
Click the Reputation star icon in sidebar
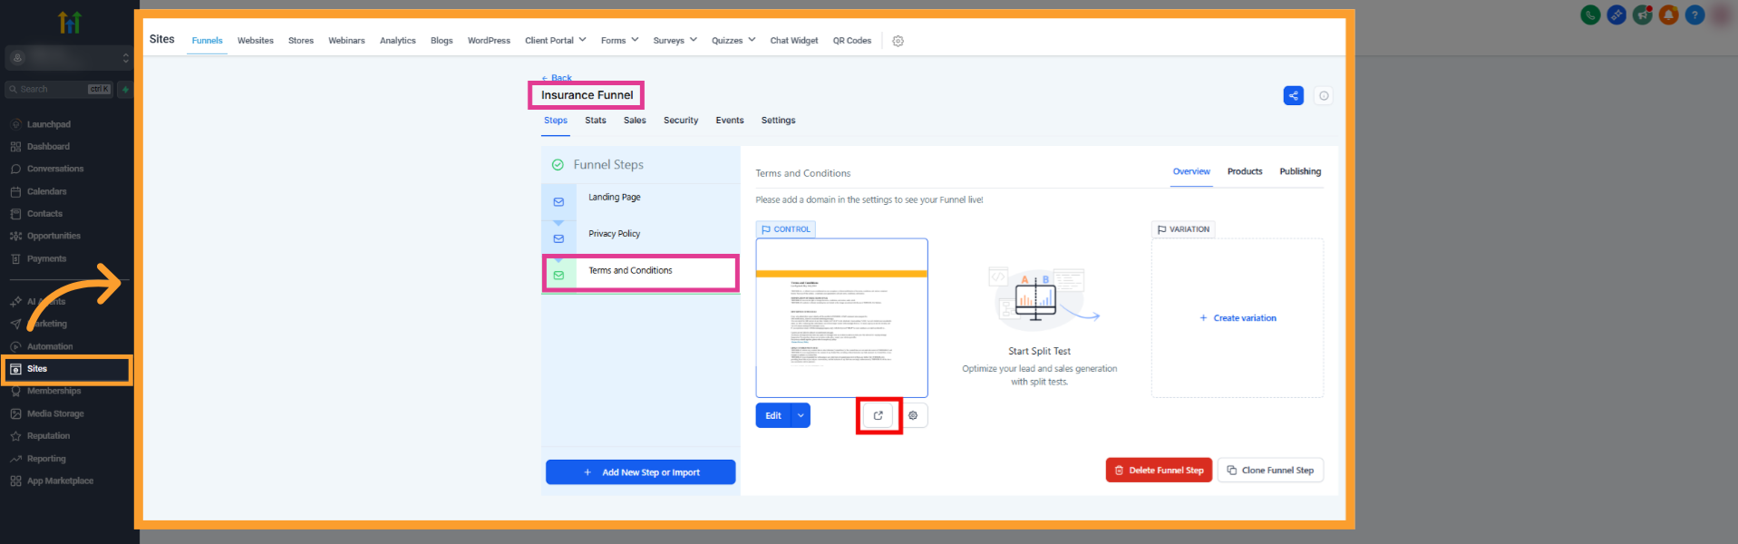pos(15,436)
